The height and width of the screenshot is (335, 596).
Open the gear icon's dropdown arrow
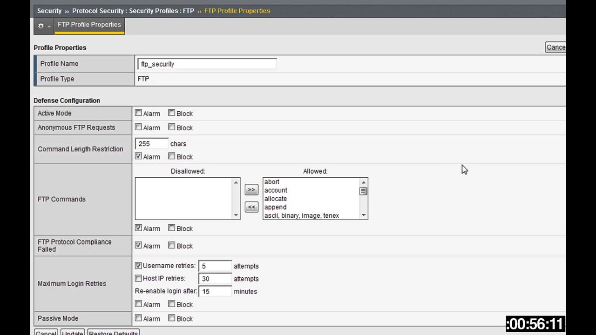pos(48,27)
